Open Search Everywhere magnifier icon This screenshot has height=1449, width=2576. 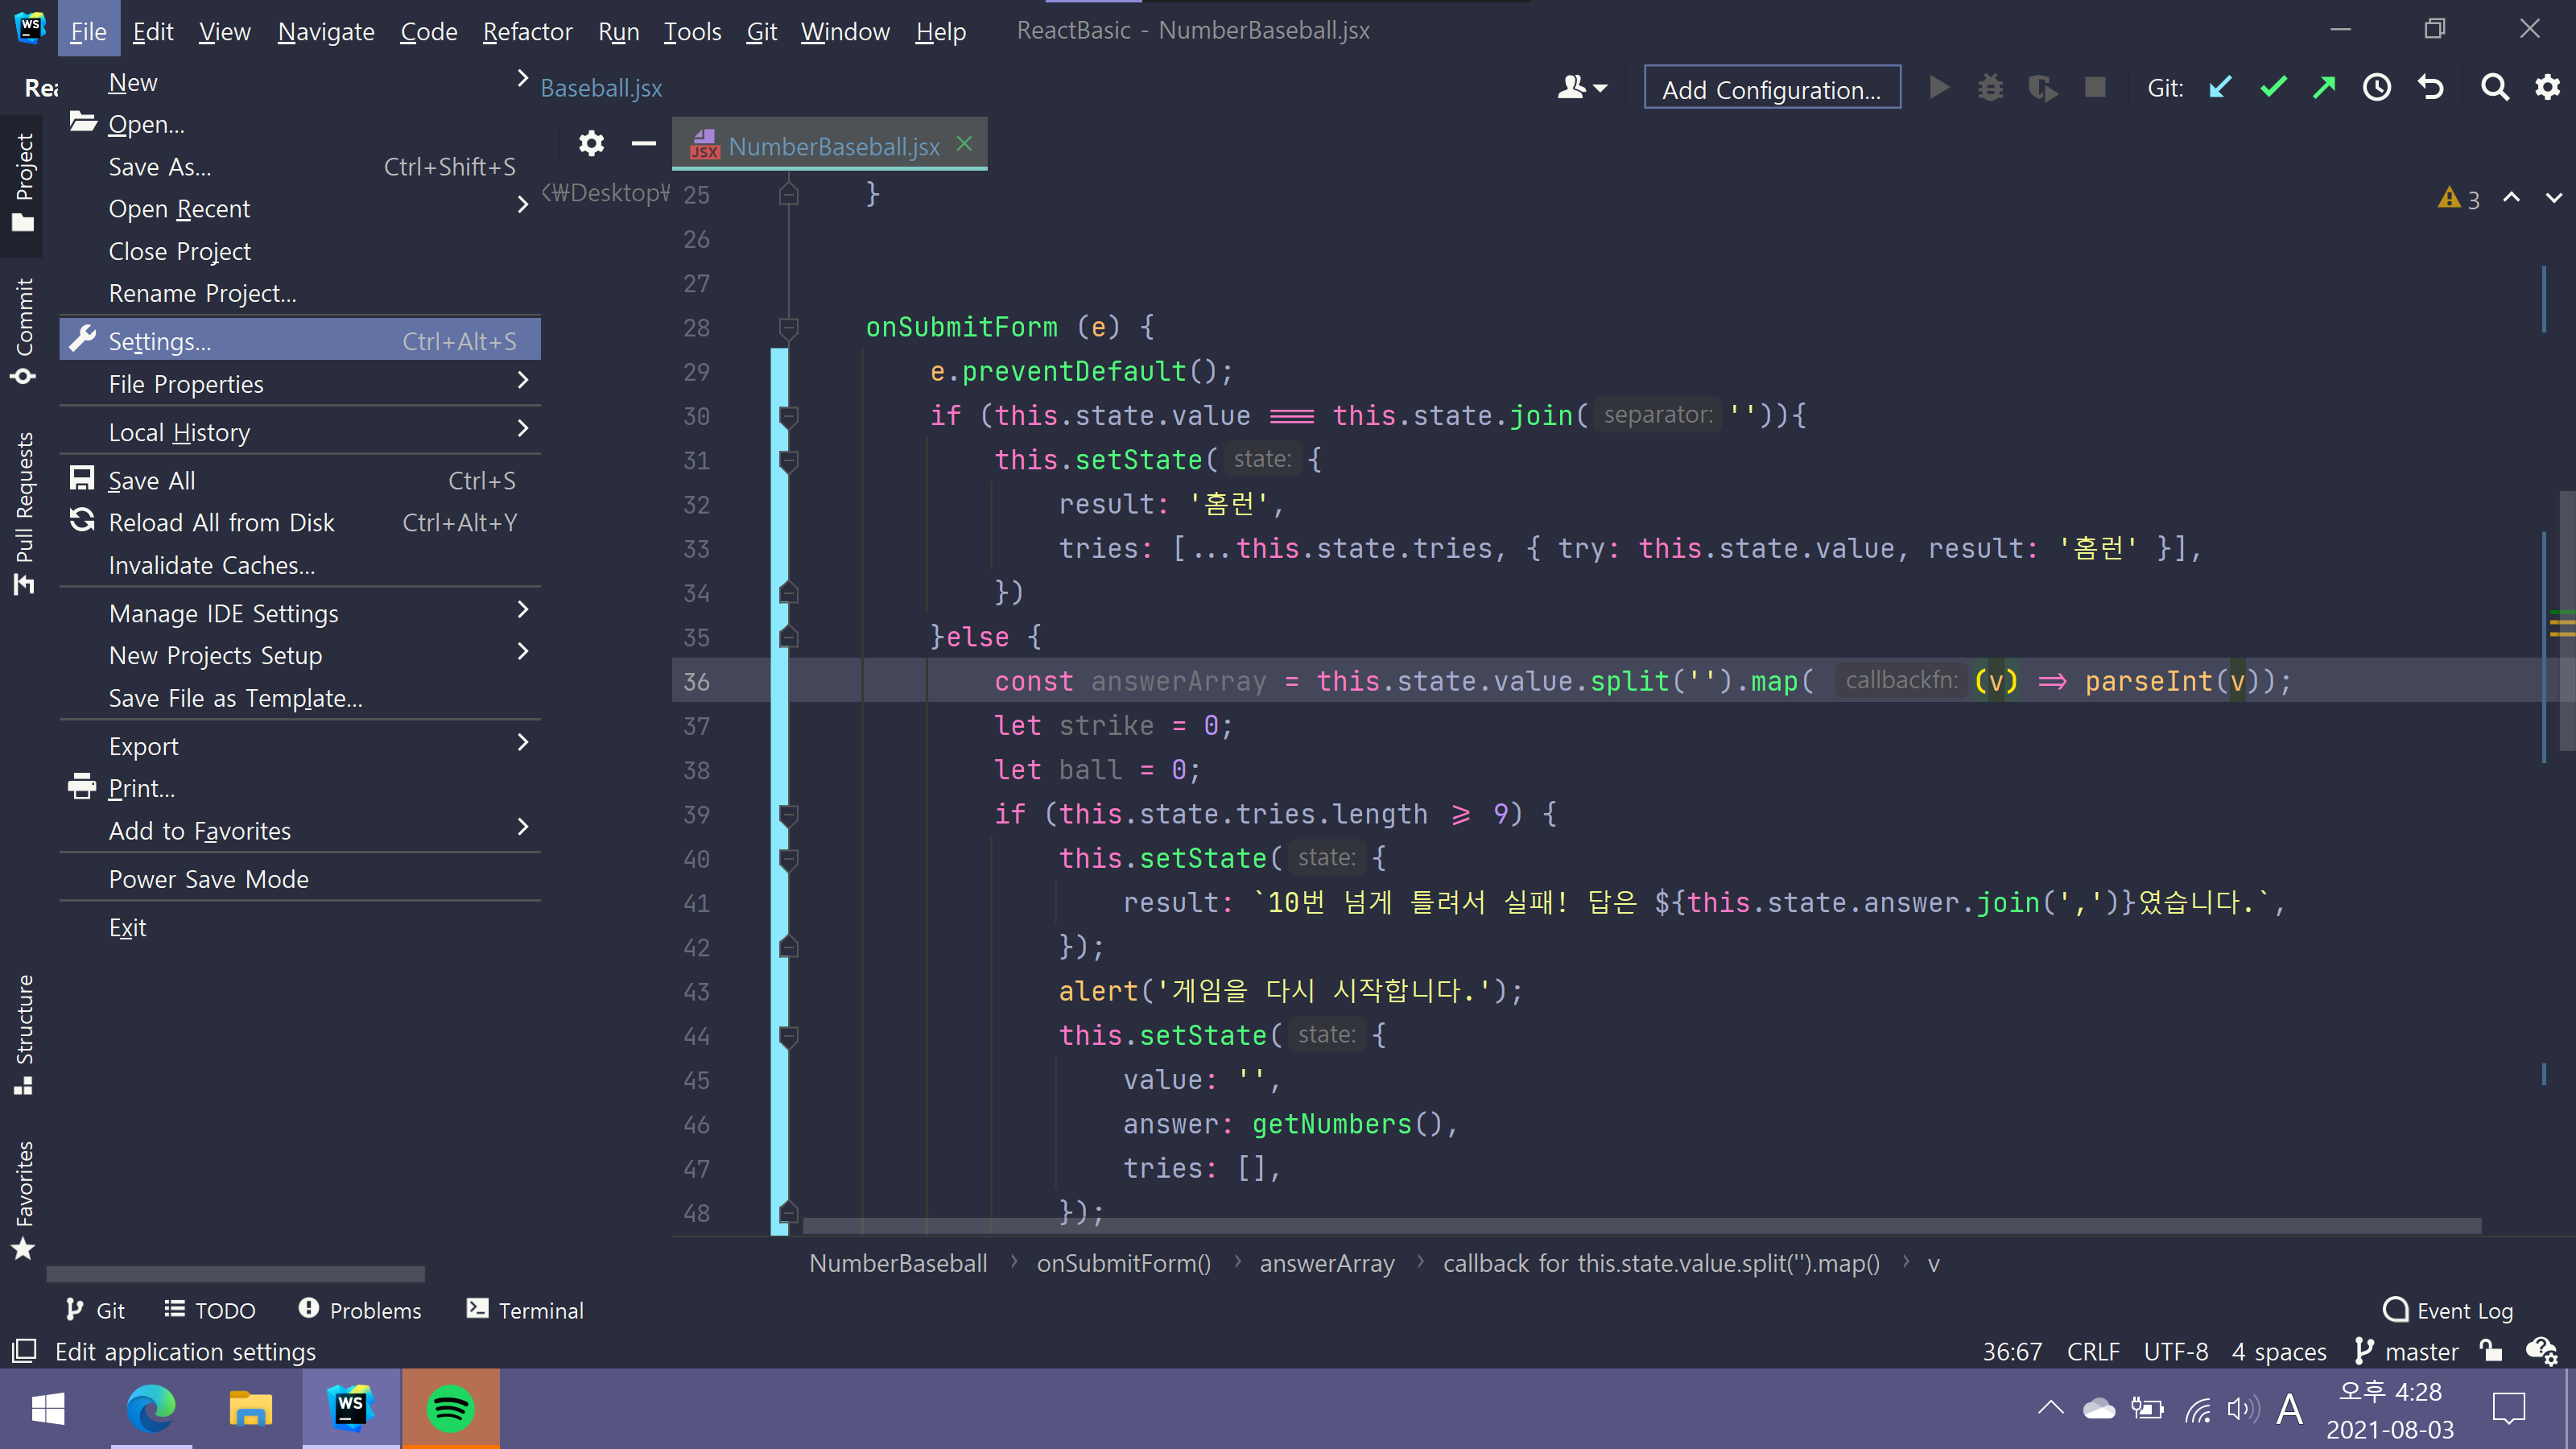point(2495,88)
